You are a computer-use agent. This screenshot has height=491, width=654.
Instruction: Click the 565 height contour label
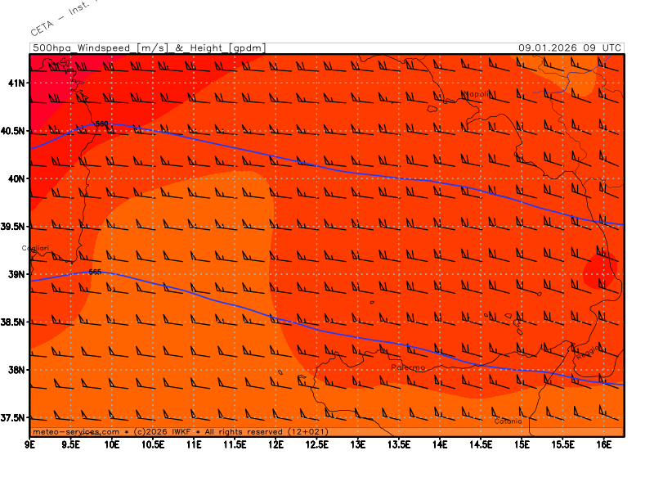point(95,271)
